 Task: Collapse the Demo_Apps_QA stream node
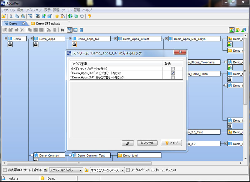point(70,39)
